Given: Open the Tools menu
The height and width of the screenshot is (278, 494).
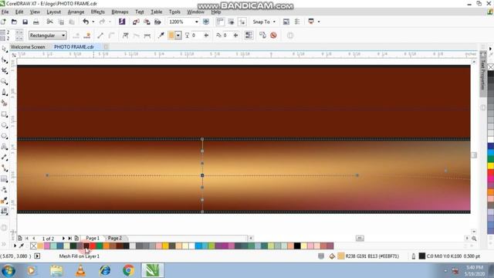Looking at the screenshot, I should (x=174, y=12).
